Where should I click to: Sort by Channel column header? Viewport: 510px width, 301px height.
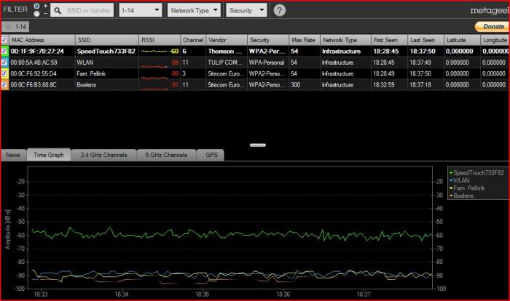(193, 40)
